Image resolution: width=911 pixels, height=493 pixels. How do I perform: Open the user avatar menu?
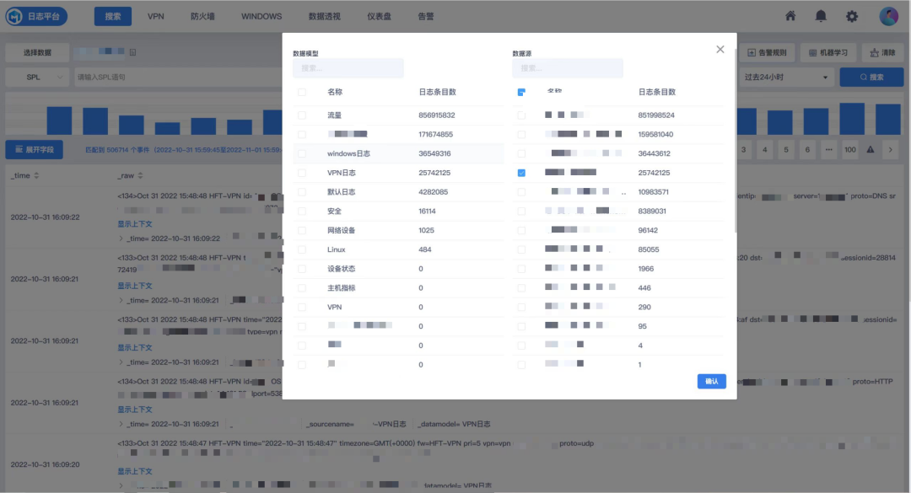[x=888, y=16]
